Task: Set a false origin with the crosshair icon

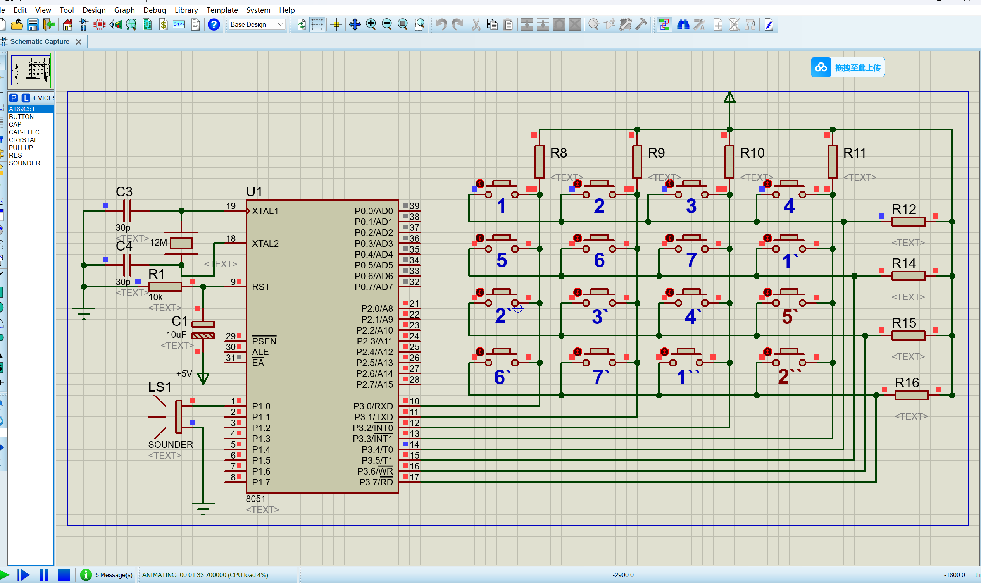Action: (336, 25)
